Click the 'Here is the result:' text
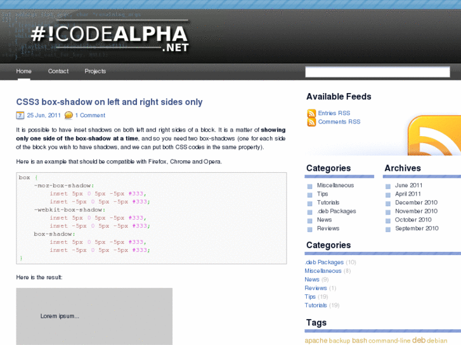This screenshot has height=345, width=461. pyautogui.click(x=39, y=277)
